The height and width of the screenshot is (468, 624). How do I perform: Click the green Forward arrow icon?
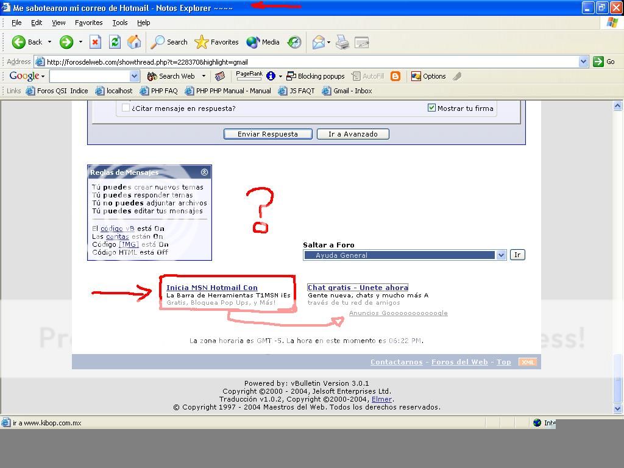[x=66, y=42]
